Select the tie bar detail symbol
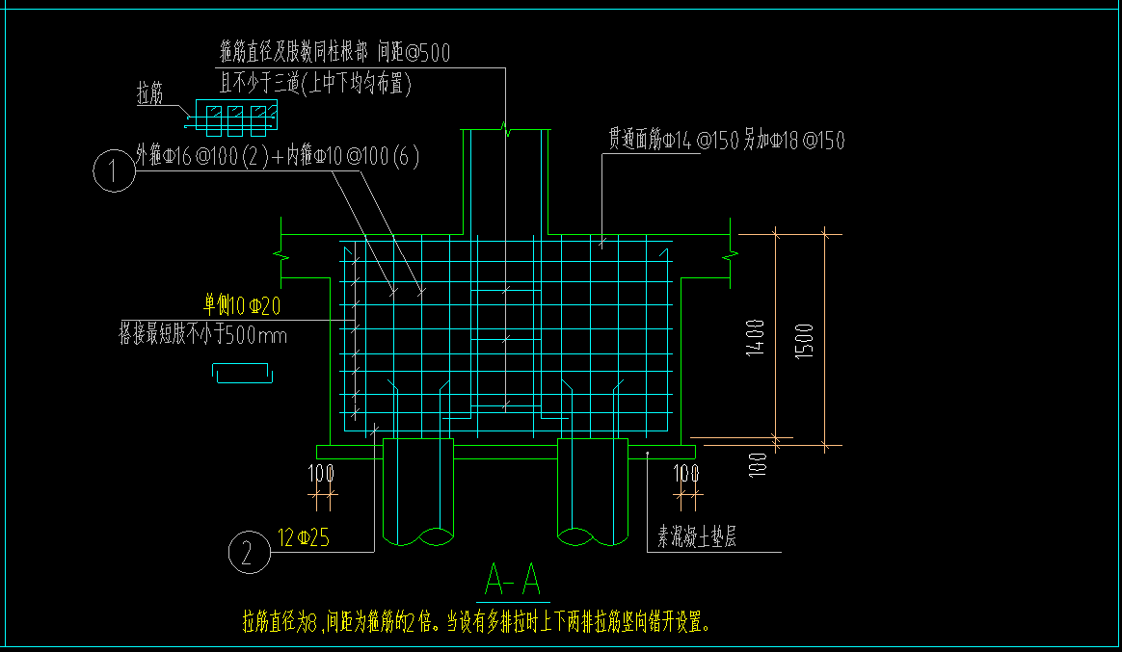Screen dimensions: 1122x652 click(x=235, y=117)
